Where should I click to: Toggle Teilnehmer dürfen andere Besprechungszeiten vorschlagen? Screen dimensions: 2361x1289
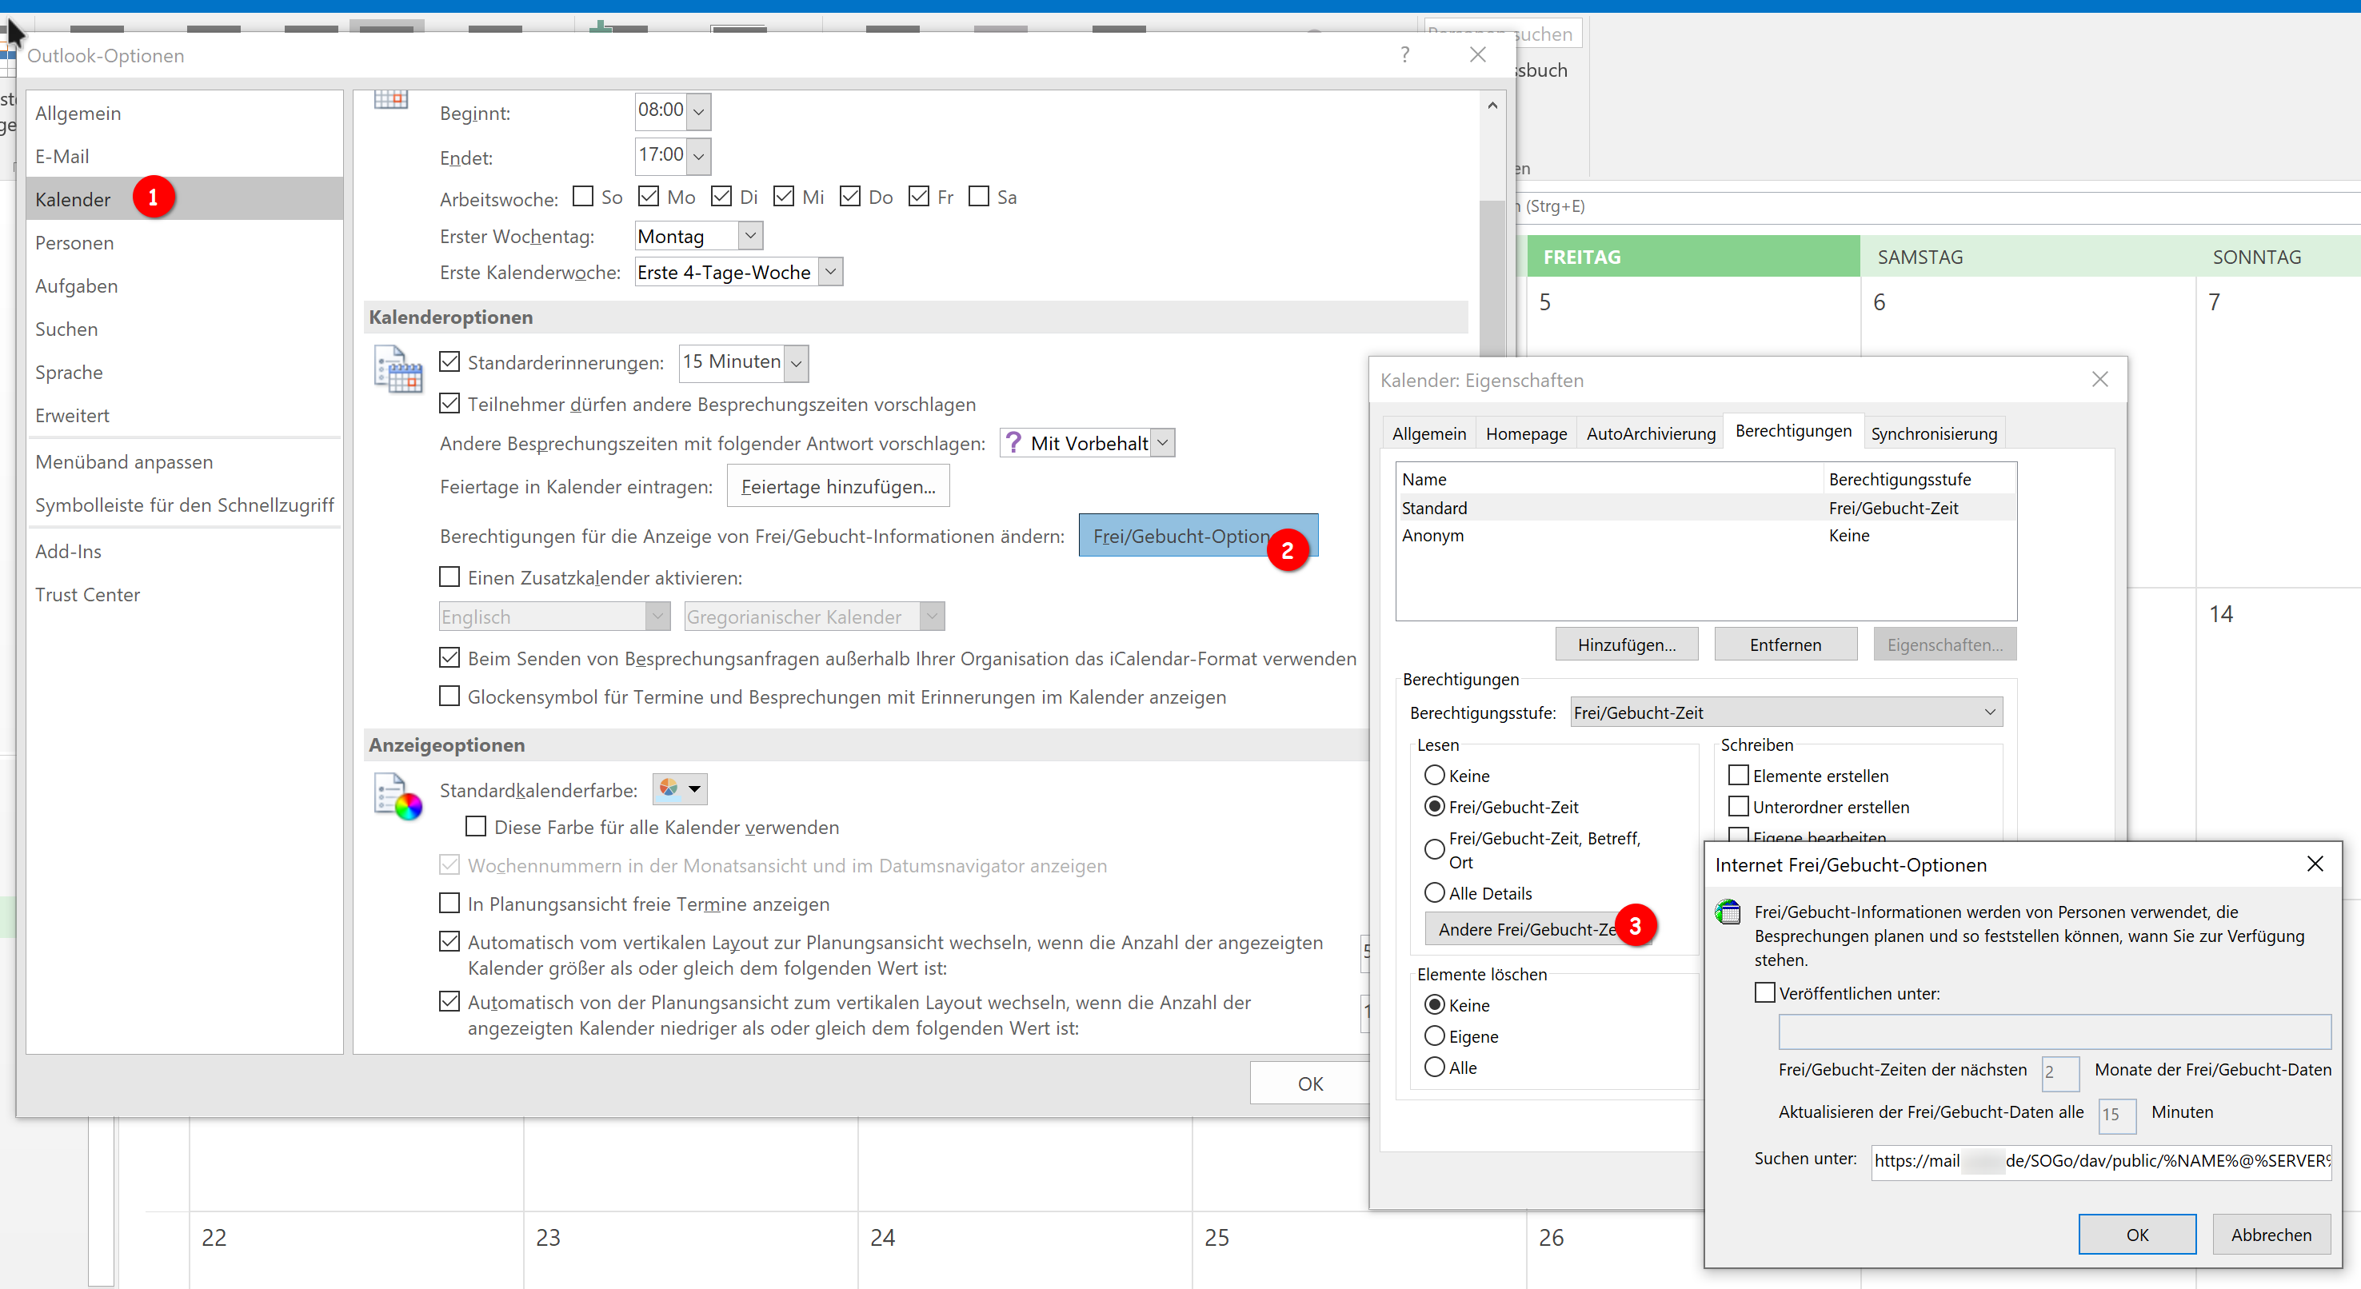(449, 403)
